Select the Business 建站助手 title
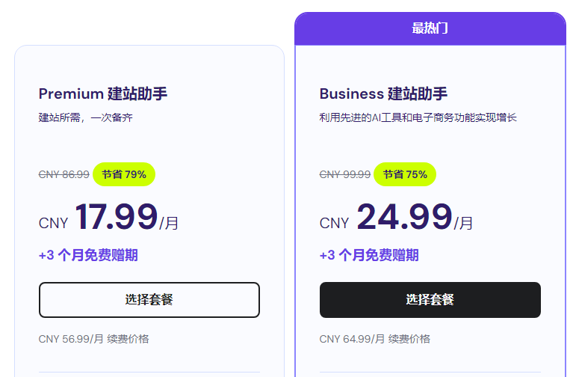This screenshot has width=576, height=377. (383, 94)
